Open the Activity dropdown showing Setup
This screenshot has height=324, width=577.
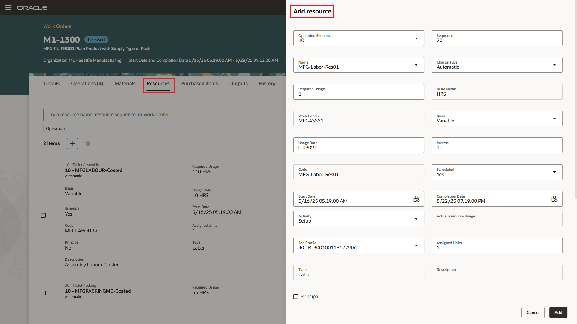(x=416, y=219)
